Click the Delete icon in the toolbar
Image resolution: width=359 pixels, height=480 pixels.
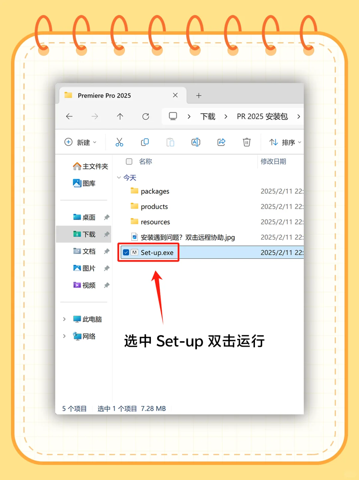246,142
